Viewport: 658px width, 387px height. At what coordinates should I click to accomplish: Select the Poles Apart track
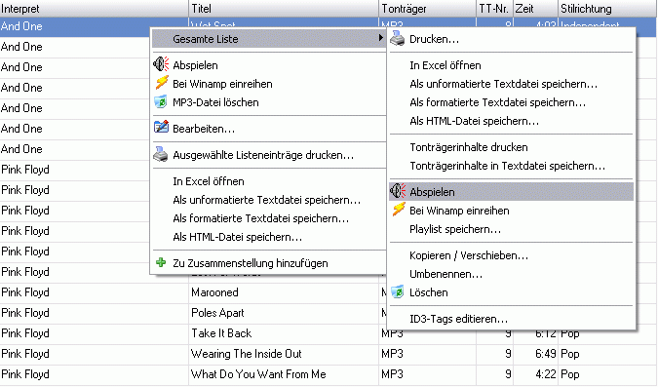[217, 313]
